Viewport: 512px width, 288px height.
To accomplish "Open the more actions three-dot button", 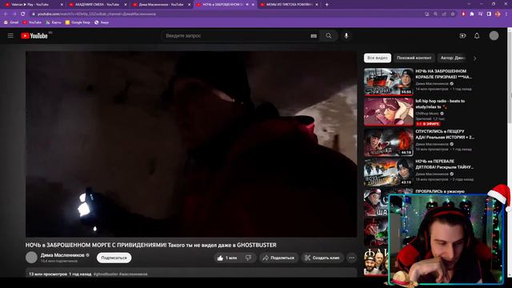I will [352, 258].
